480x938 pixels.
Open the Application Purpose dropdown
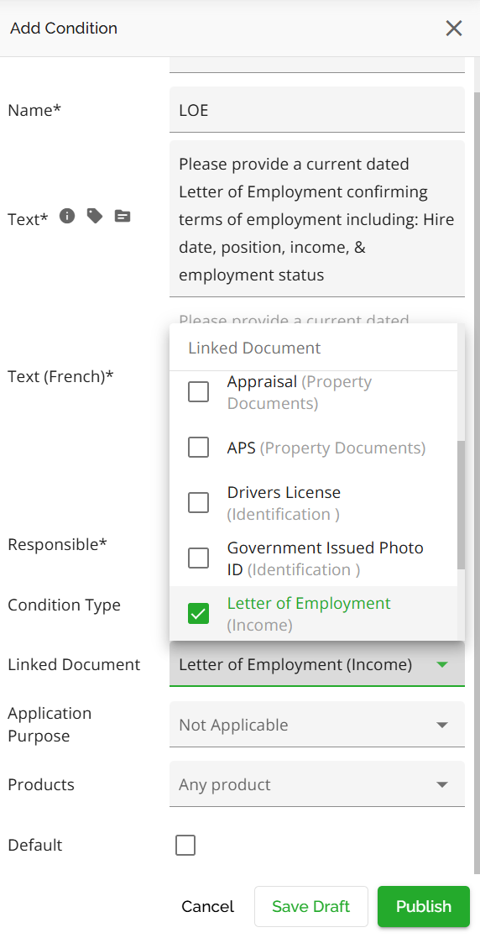tap(317, 725)
